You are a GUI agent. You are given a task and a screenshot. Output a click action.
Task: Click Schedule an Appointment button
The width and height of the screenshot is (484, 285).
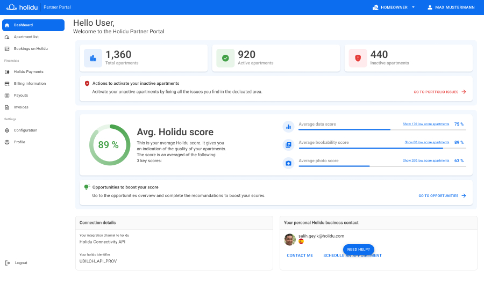(352, 255)
